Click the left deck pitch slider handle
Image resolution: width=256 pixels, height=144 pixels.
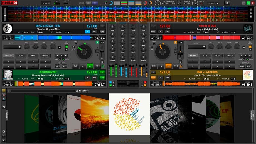tap(102, 51)
